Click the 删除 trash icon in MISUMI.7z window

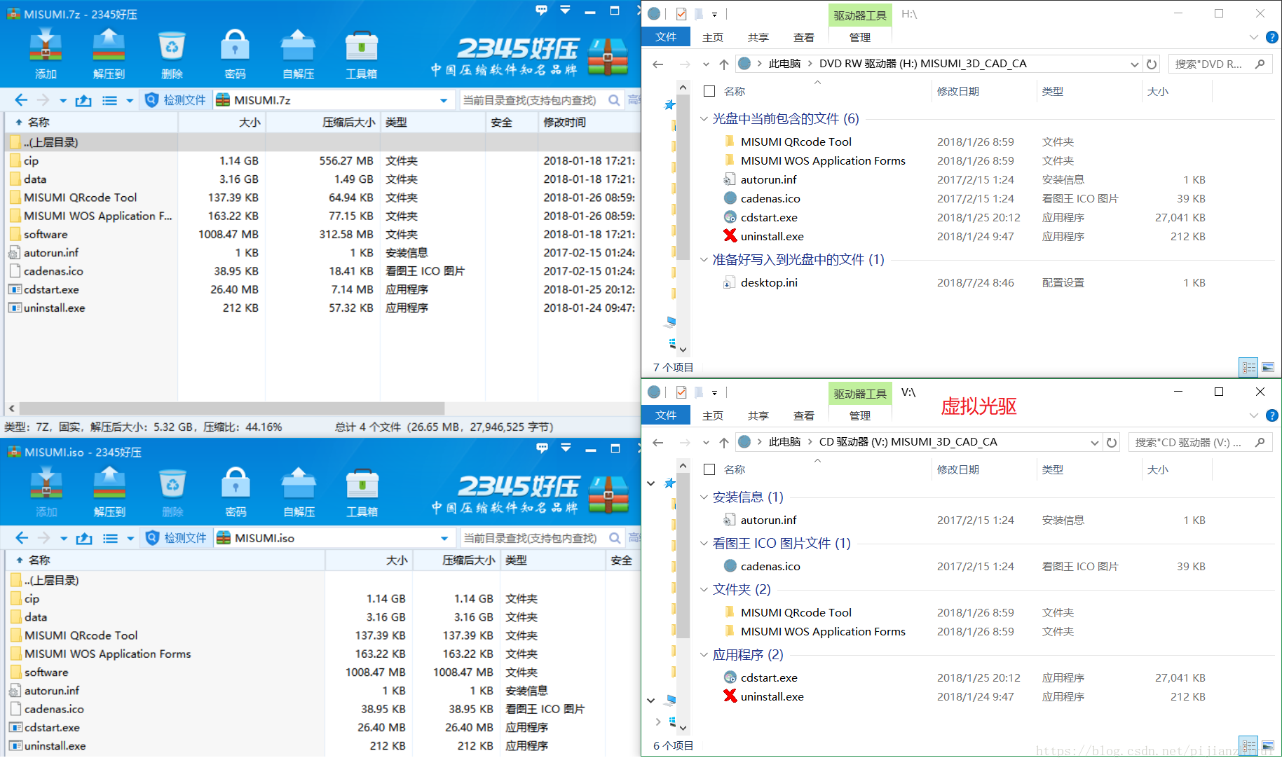172,53
